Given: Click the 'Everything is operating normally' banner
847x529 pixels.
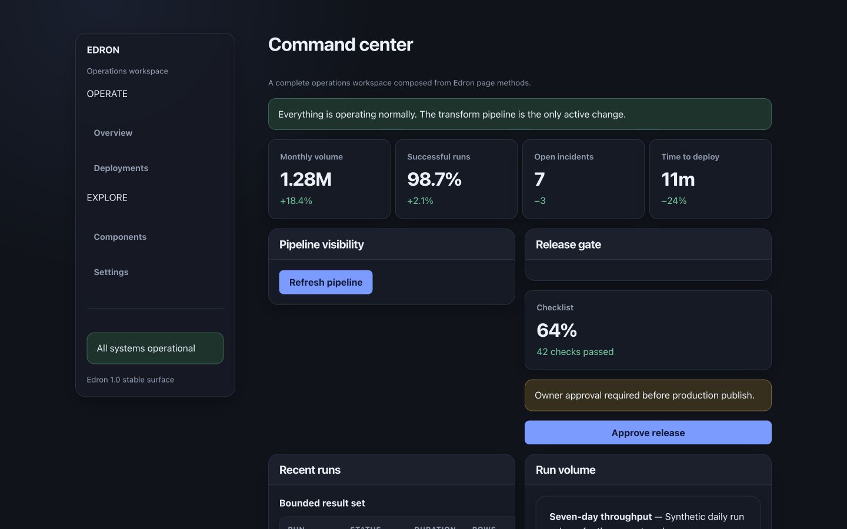Looking at the screenshot, I should pyautogui.click(x=520, y=114).
